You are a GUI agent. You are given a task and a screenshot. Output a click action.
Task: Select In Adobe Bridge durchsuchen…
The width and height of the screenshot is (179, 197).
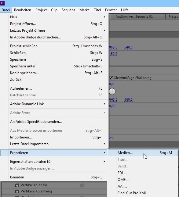[57, 37]
